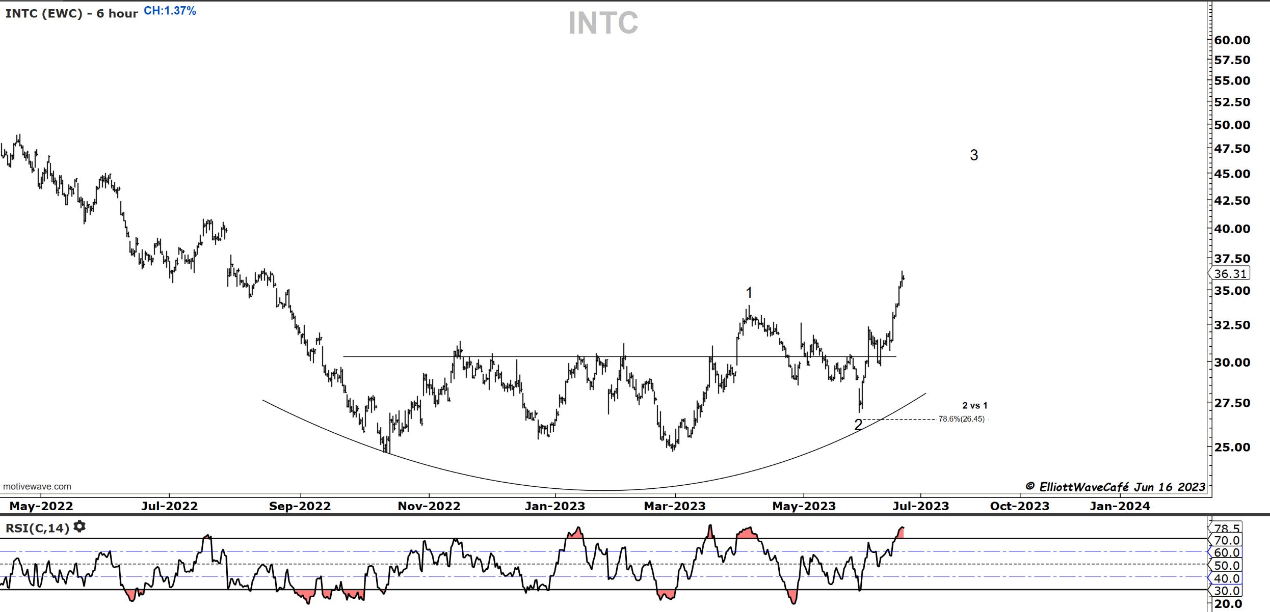The image size is (1270, 612).
Task: Select the 70.0 RSI level marker
Action: coord(1226,540)
